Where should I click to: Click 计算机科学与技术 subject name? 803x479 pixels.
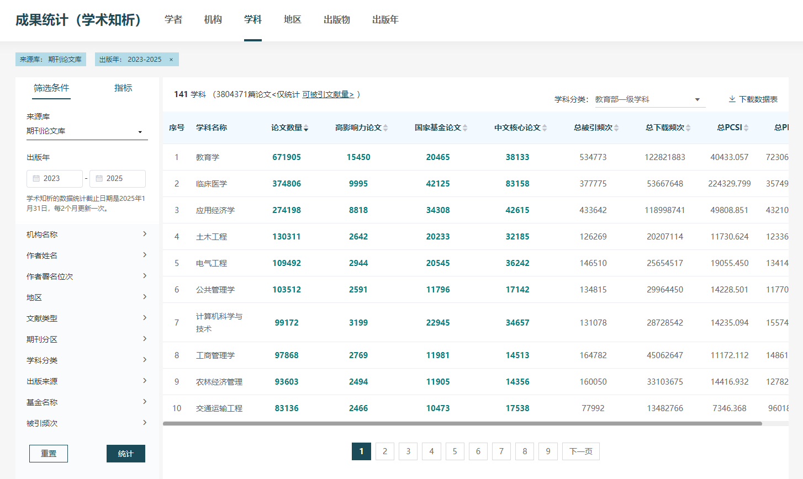click(x=219, y=322)
